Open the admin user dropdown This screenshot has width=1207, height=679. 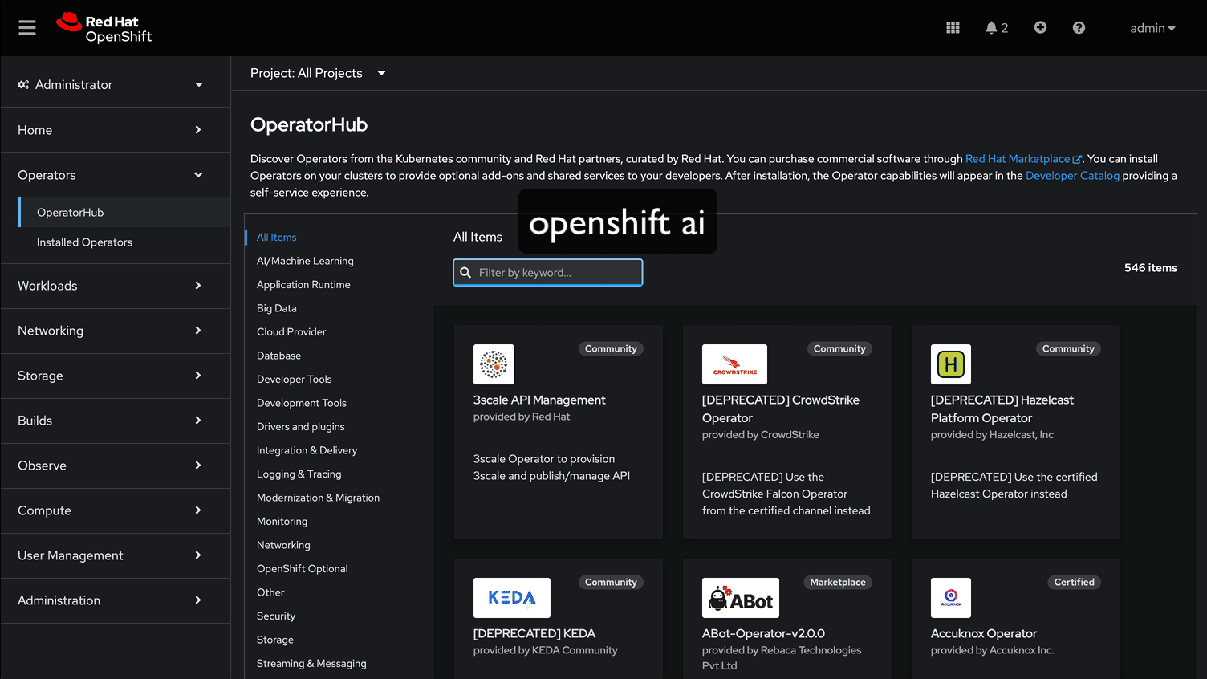tap(1152, 28)
